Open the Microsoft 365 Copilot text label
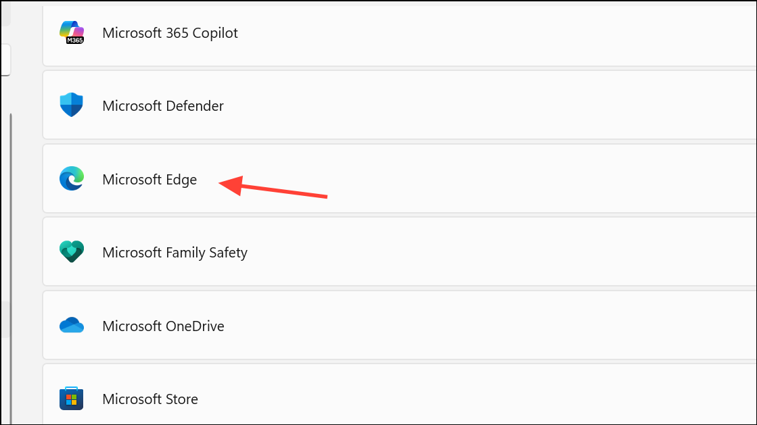757x425 pixels. coord(170,33)
